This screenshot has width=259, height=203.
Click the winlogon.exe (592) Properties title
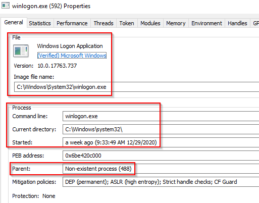51,6
